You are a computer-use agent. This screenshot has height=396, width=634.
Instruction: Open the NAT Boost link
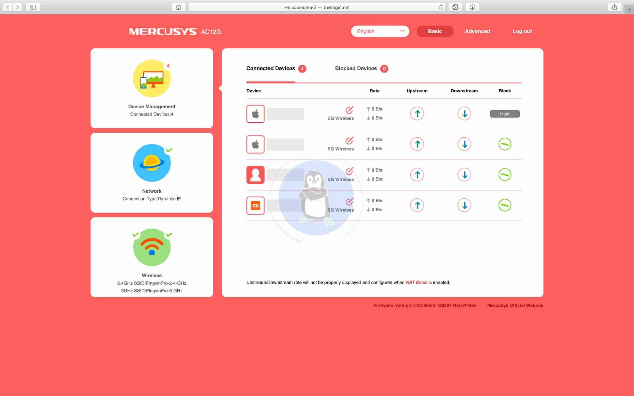pos(416,282)
